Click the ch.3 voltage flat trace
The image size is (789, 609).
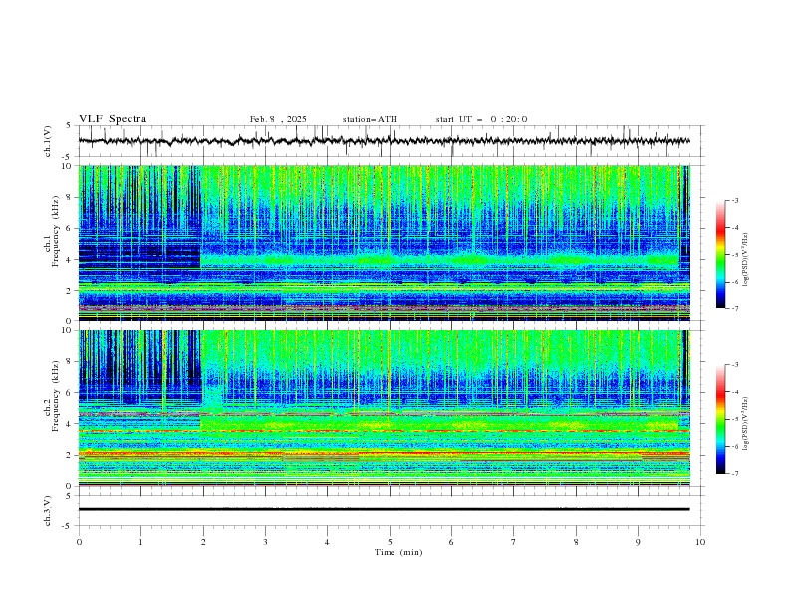pos(385,509)
